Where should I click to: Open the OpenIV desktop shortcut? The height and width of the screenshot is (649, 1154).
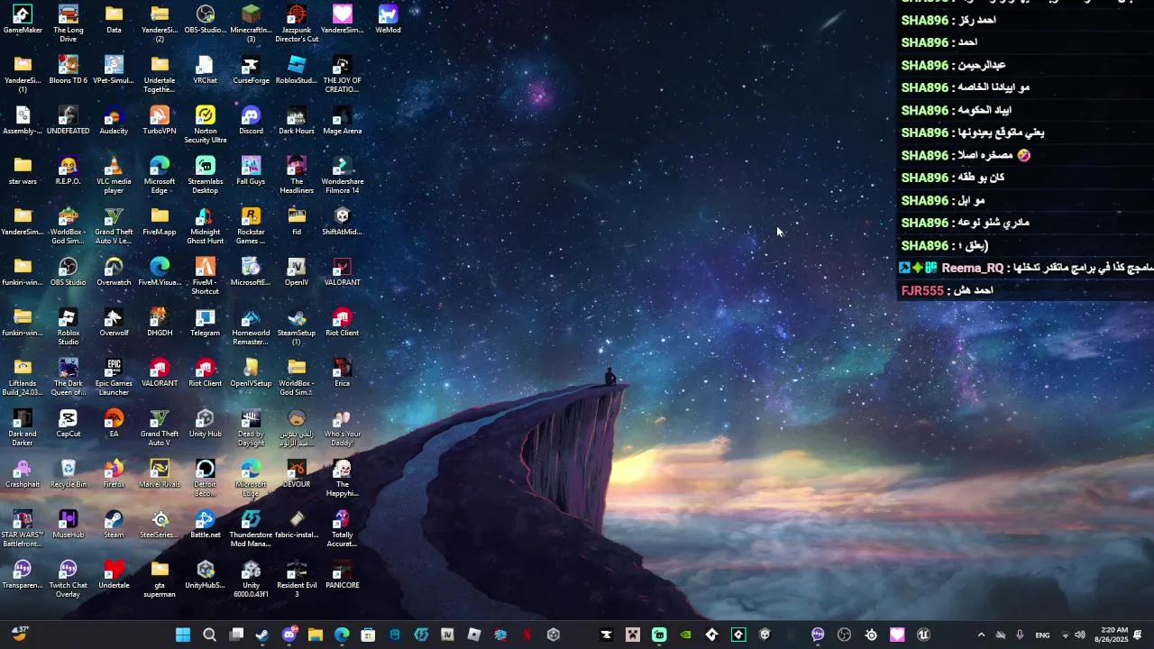pyautogui.click(x=297, y=271)
